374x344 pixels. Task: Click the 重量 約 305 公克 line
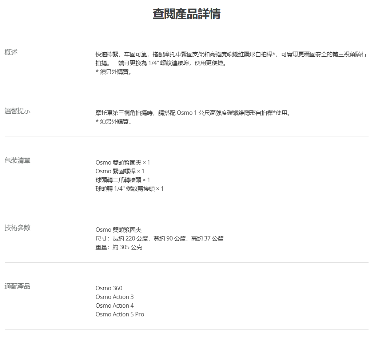[119, 247]
